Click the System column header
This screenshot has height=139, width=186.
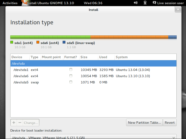[x=146, y=57]
